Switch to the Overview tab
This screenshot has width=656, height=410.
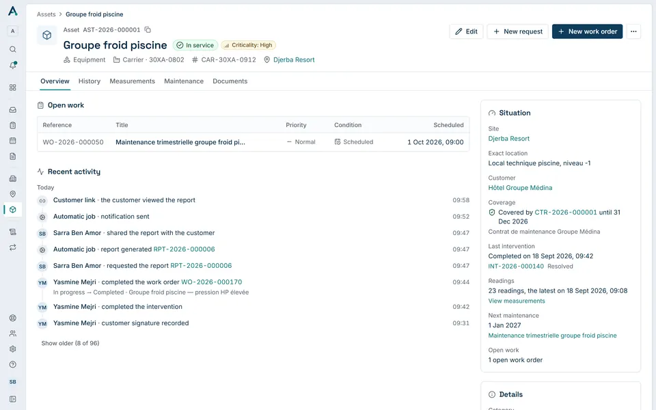pos(55,81)
